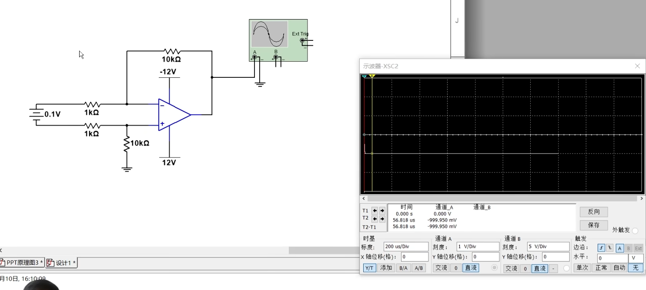This screenshot has height=290, width=646.
Task: Toggle the 外触发 radio button
Action: pyautogui.click(x=635, y=230)
